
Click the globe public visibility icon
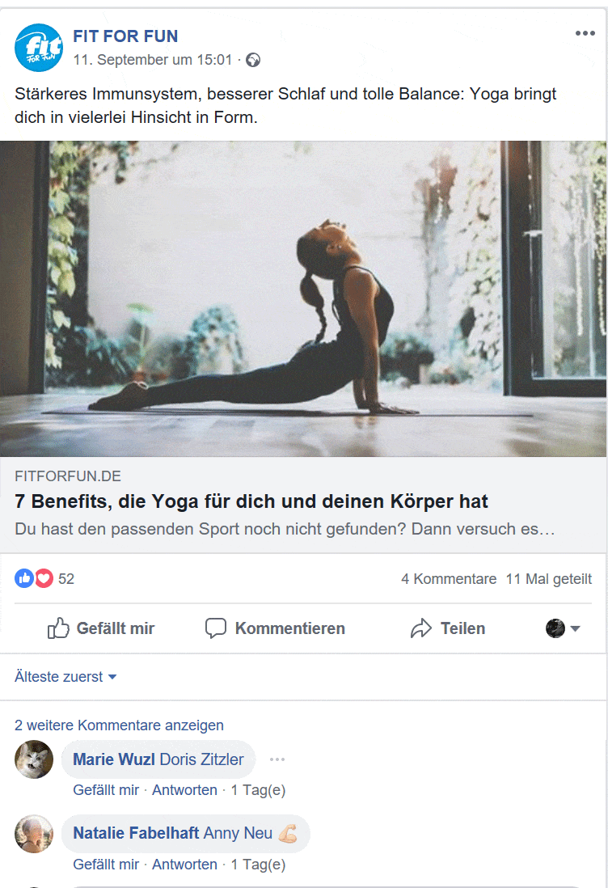(253, 60)
